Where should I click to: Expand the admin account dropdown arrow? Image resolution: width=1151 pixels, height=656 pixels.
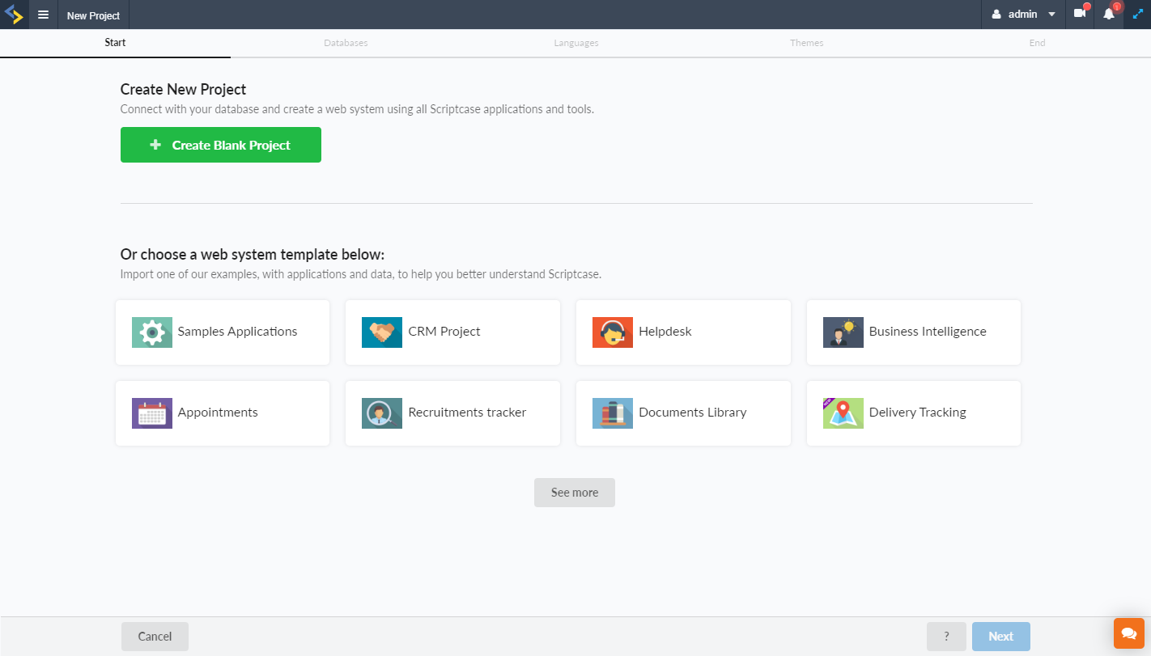tap(1051, 15)
